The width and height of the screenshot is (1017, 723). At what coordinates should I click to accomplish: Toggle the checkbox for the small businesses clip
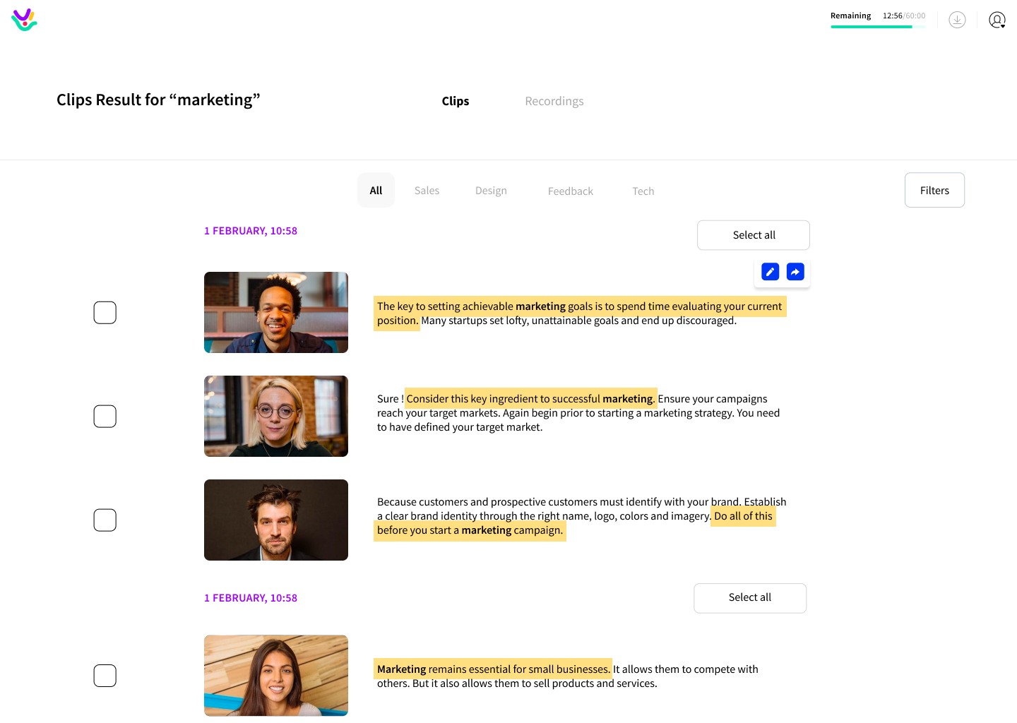(x=105, y=676)
